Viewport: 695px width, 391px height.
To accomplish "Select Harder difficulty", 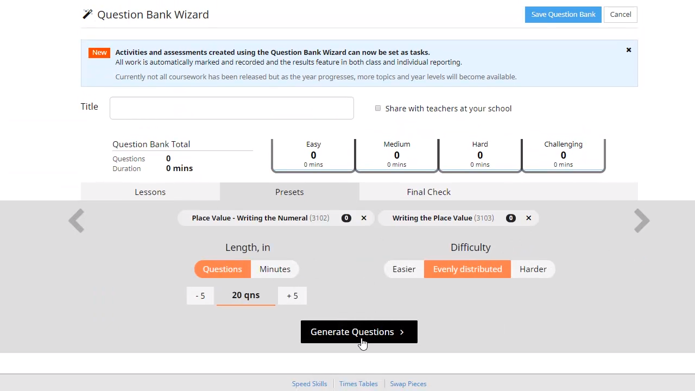I will [x=533, y=269].
